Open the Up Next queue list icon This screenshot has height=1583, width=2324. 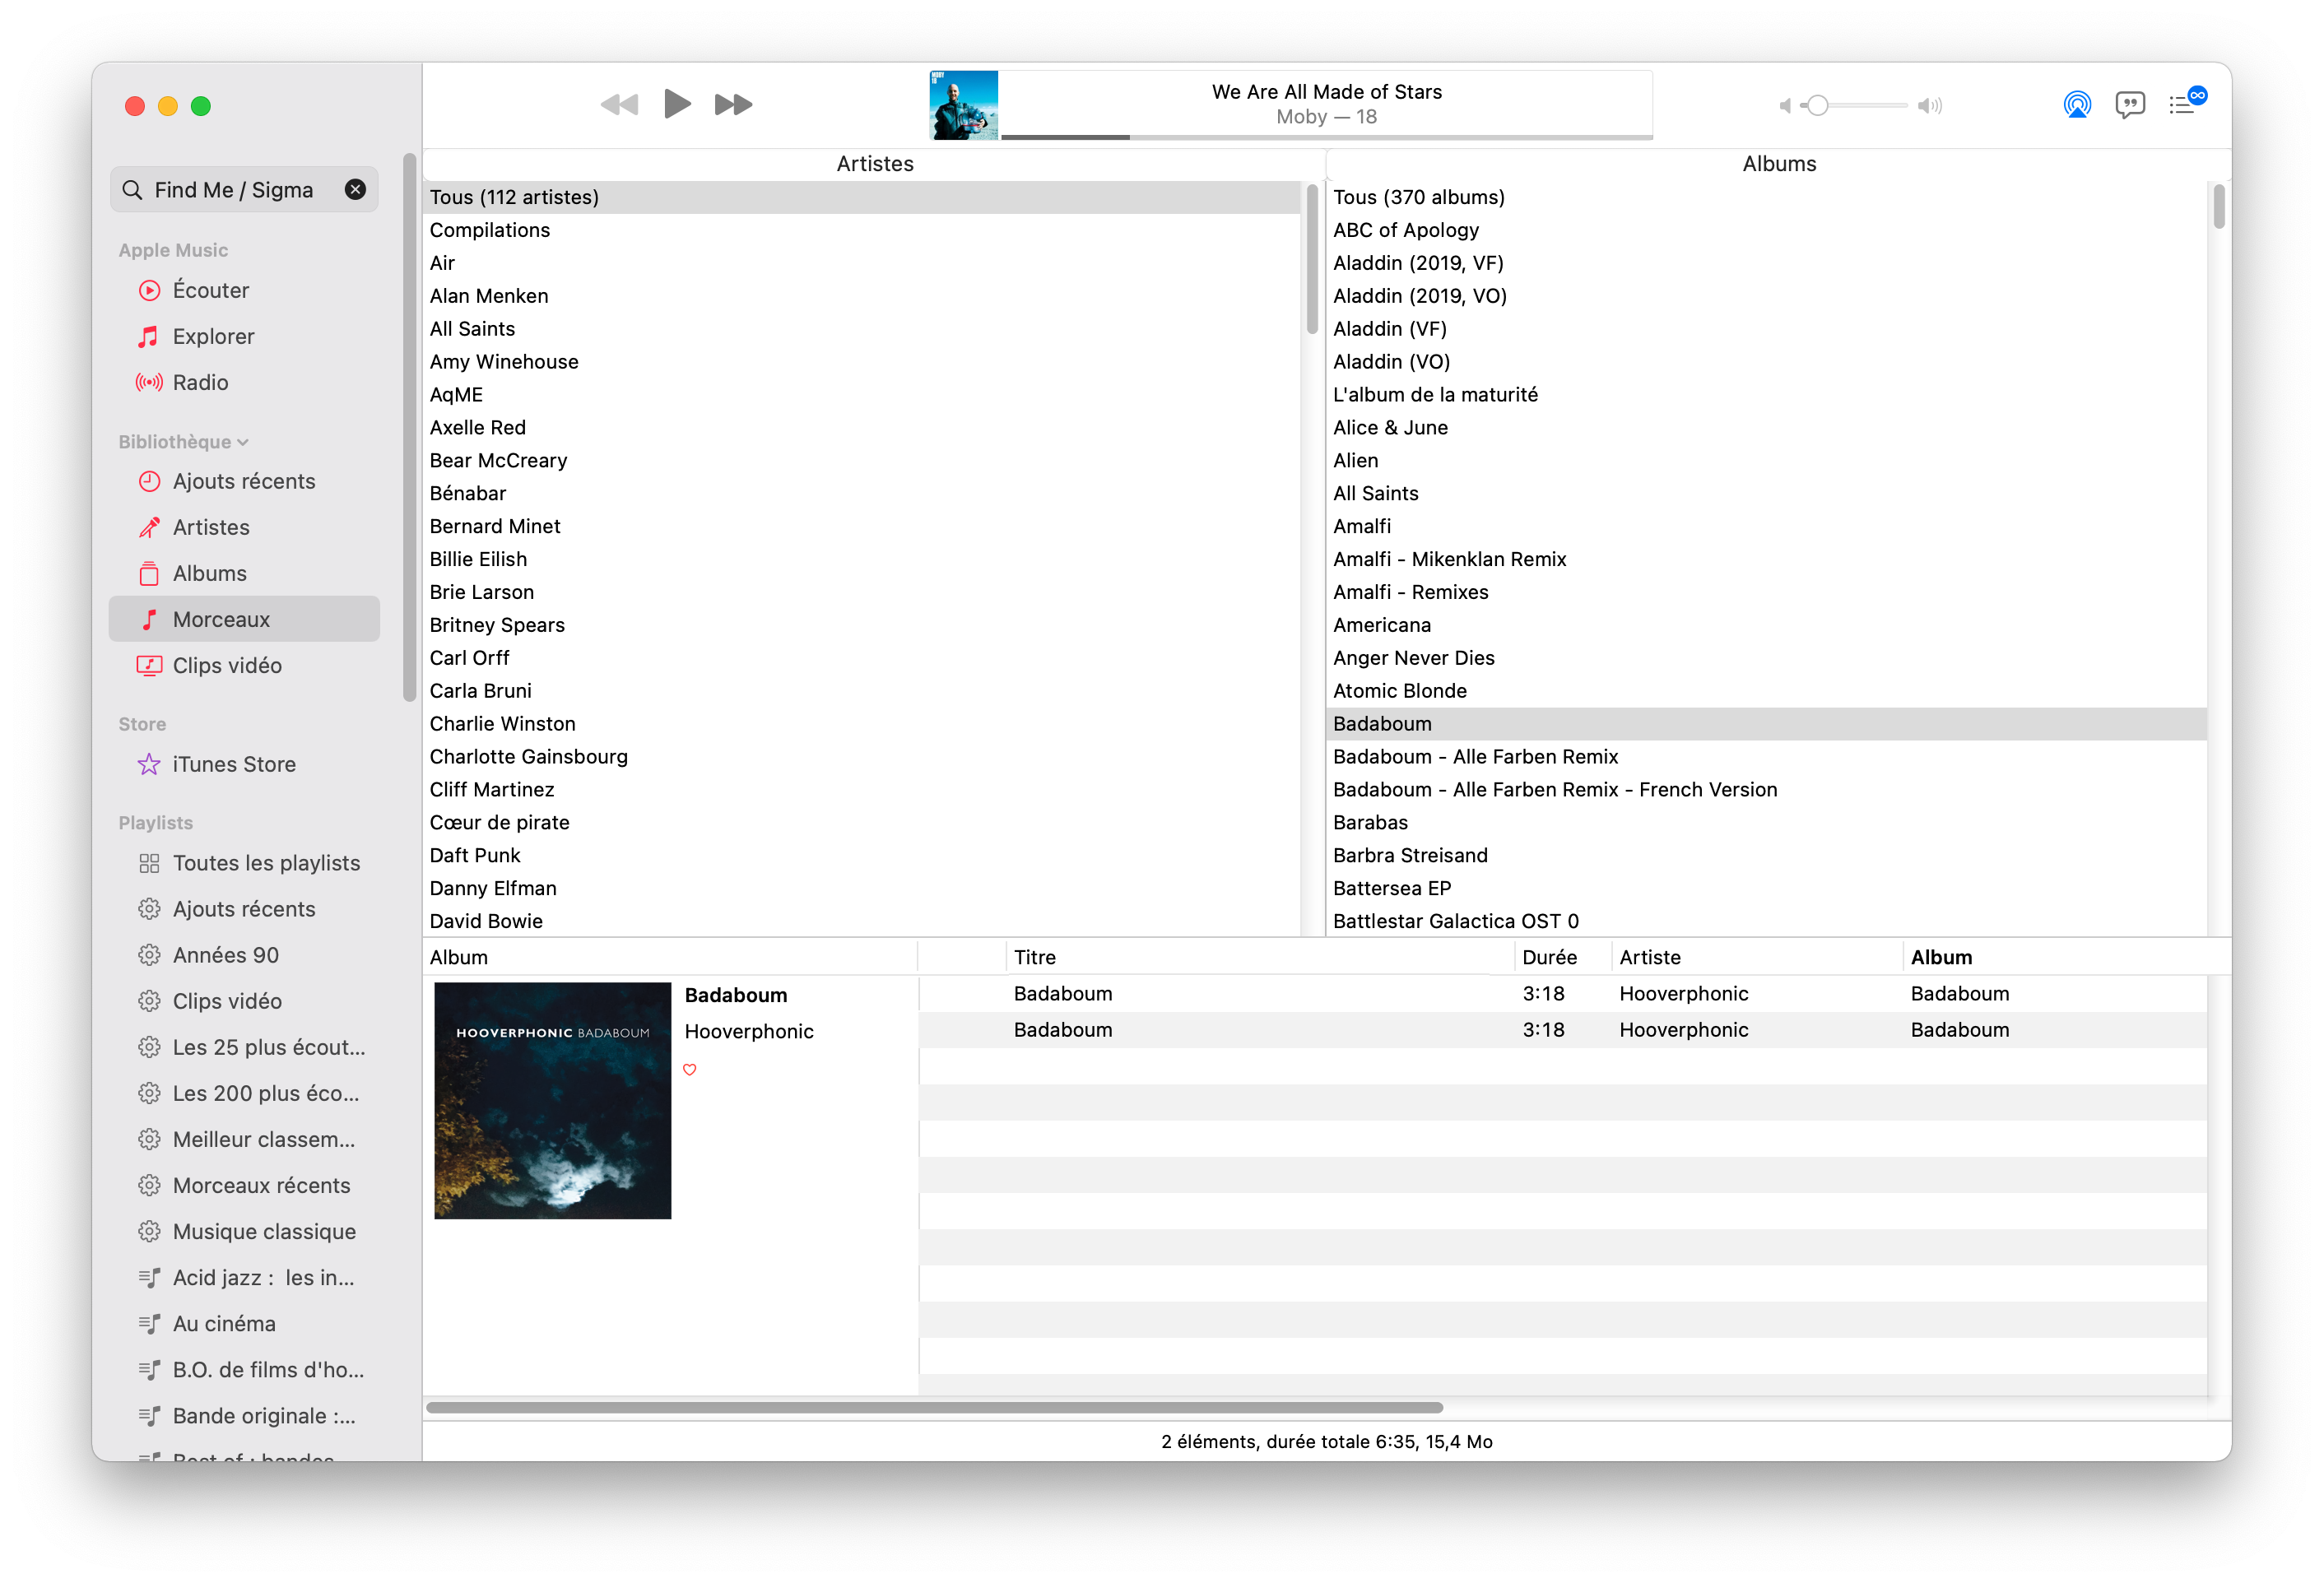[2187, 102]
